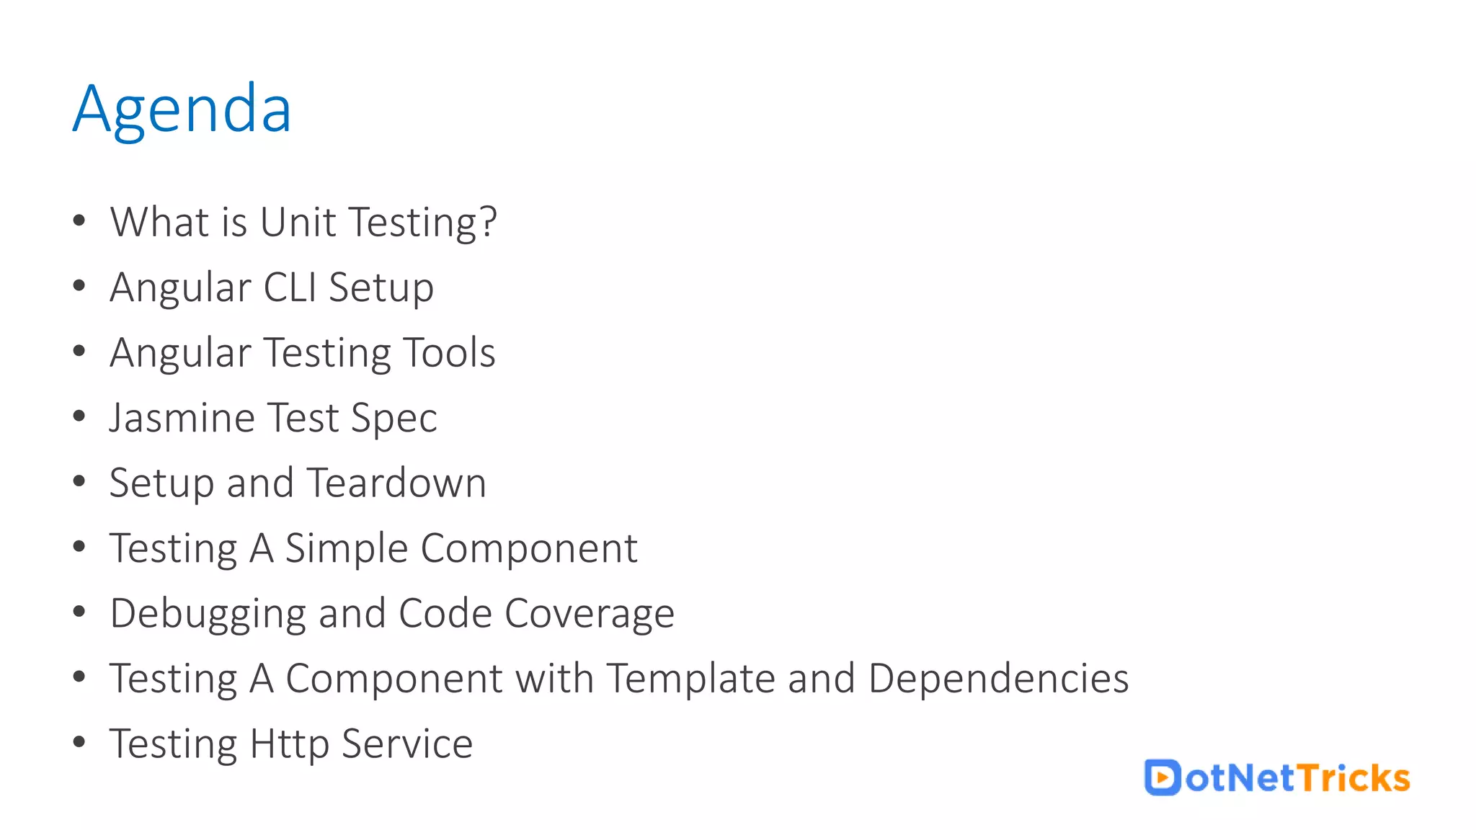Viewport: 1476px width, 830px height.
Task: Click the bullet dot before 'Angular CLI Setup'
Action: click(79, 286)
